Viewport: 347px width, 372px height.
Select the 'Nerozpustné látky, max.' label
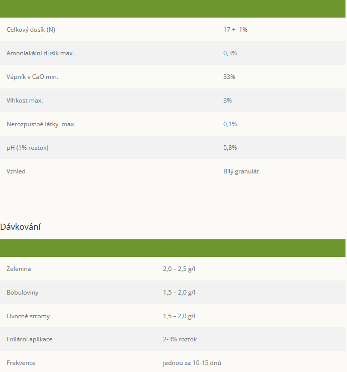(x=41, y=124)
